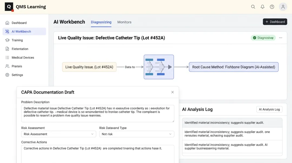Click the QMS Learning logo icon
The width and height of the screenshot is (292, 163).
(9, 7)
